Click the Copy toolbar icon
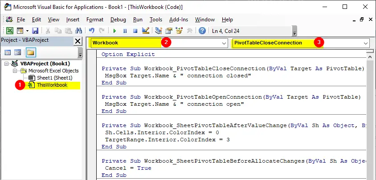Screen dimensions: 376x180 (x=58, y=31)
